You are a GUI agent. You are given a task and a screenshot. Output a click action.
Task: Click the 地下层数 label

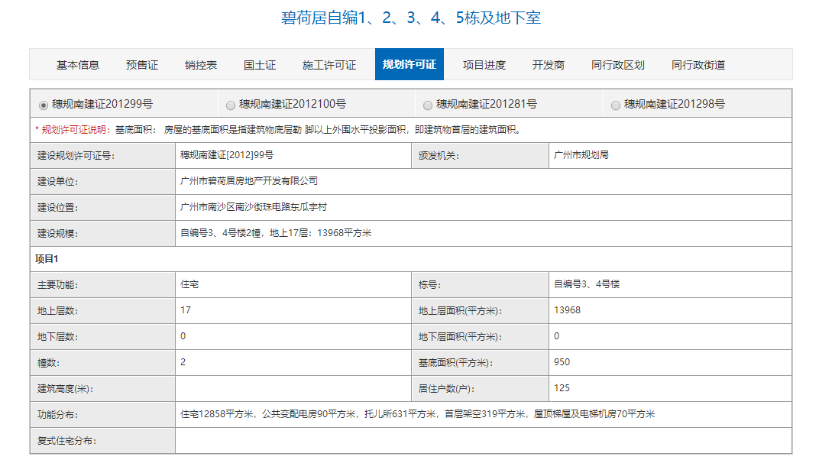click(x=57, y=337)
